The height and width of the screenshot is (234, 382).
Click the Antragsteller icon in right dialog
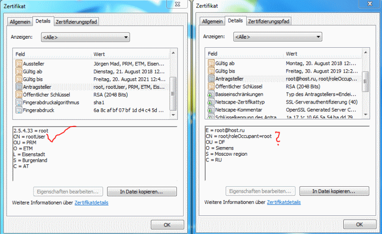(211, 79)
